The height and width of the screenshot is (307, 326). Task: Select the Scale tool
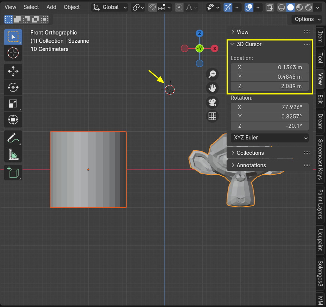click(13, 103)
